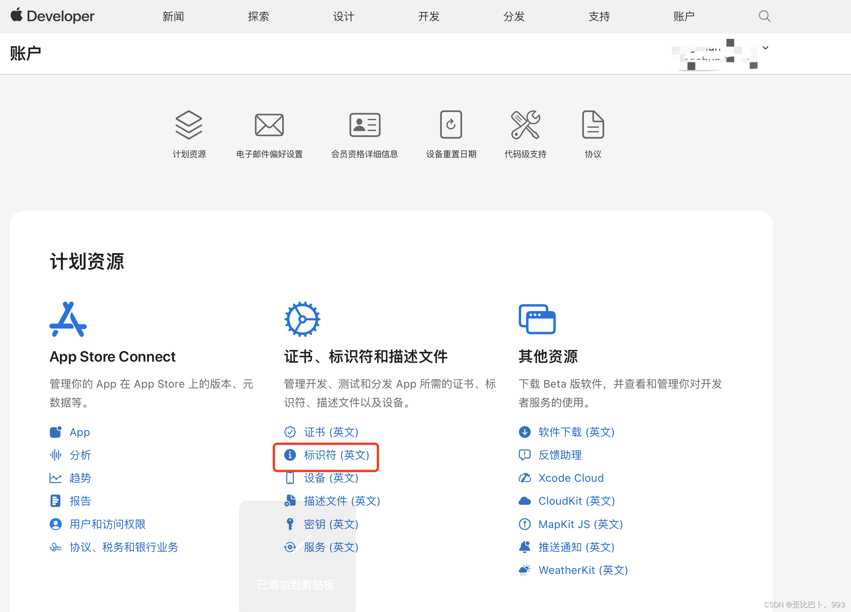
Task: Open the 计划资源 layers icon
Action: tap(189, 125)
